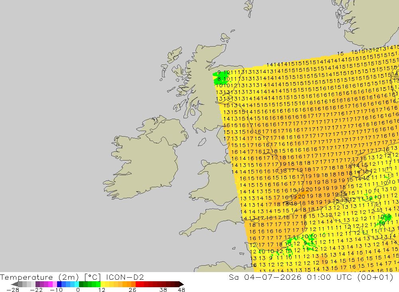Click the legend label 38
399x292 pixels.
coord(163,290)
